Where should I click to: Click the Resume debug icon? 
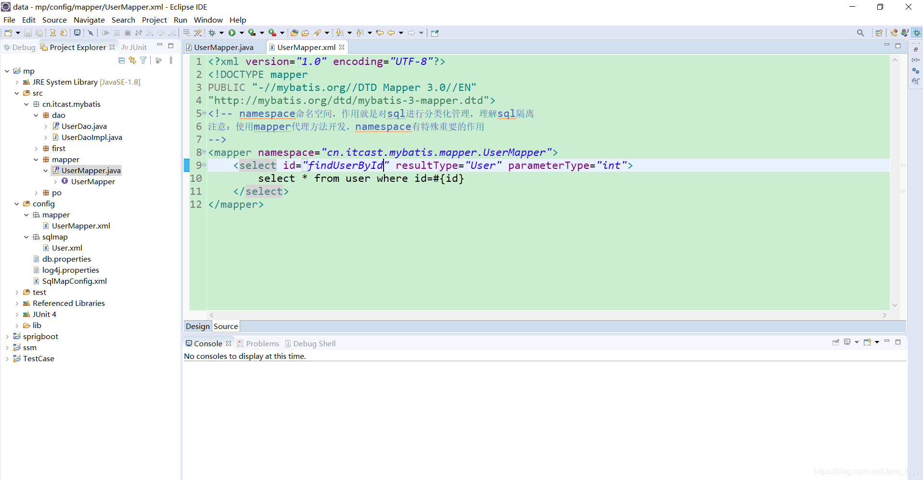(x=105, y=33)
